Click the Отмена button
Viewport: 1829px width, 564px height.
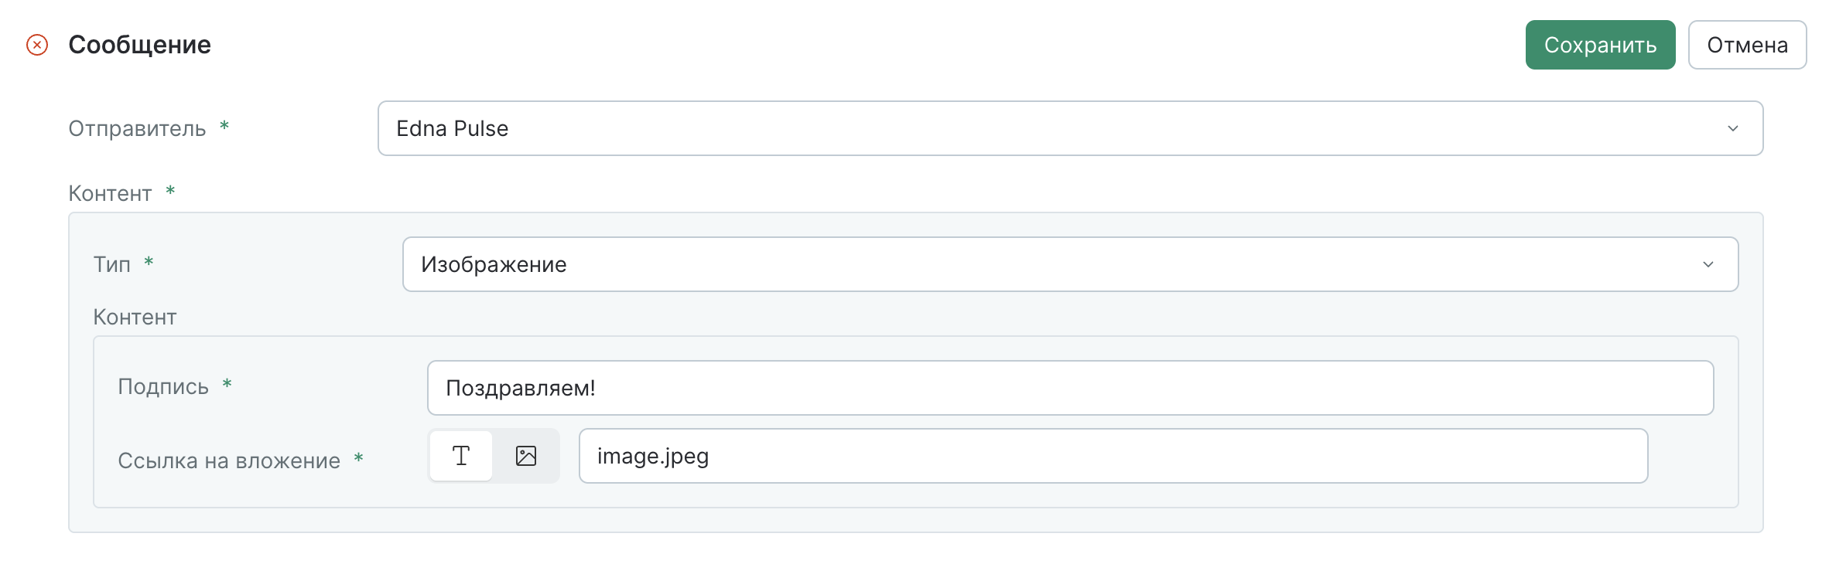point(1747,45)
